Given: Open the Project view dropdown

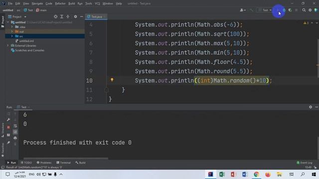Looking at the screenshot, I should 25,17.
